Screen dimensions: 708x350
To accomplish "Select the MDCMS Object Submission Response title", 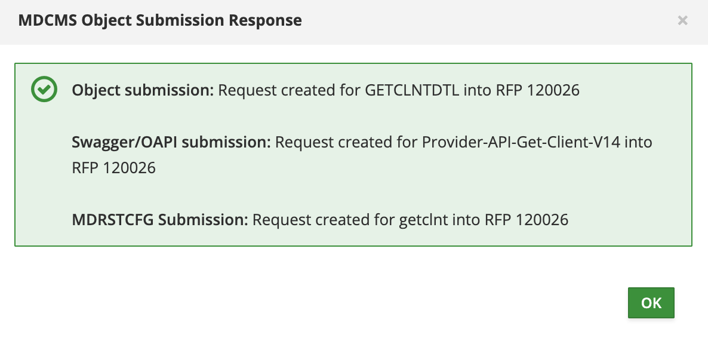I will 160,20.
